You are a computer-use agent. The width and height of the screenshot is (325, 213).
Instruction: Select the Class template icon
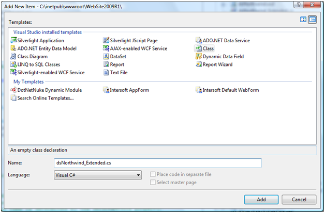(x=199, y=48)
